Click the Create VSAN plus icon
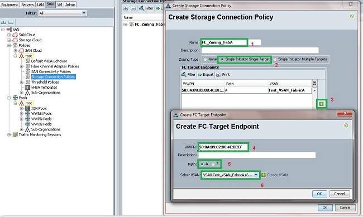Screen dimensions: 363x217 click(x=264, y=175)
